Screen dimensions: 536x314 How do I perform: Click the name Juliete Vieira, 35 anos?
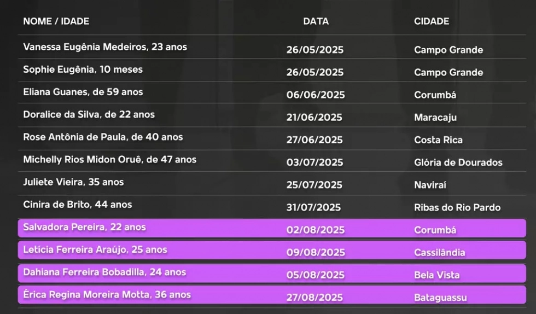tap(73, 182)
